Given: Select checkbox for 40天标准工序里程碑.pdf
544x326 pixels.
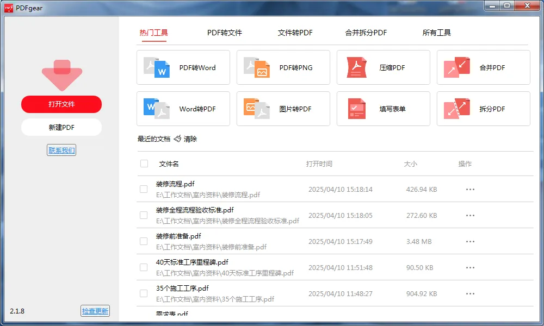Looking at the screenshot, I should pos(144,267).
